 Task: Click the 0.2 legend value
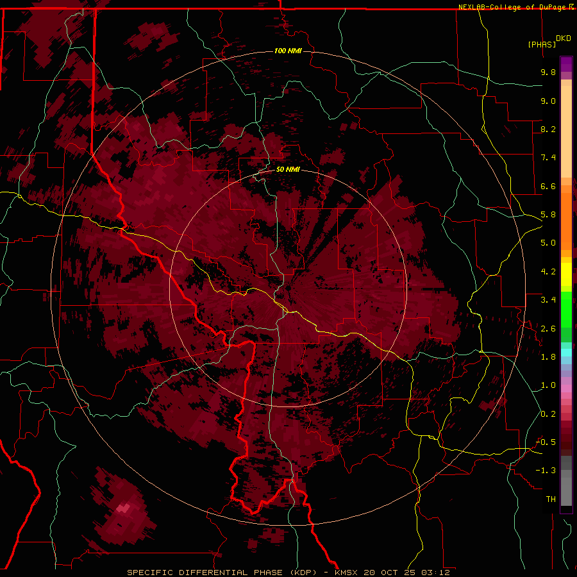pyautogui.click(x=548, y=414)
